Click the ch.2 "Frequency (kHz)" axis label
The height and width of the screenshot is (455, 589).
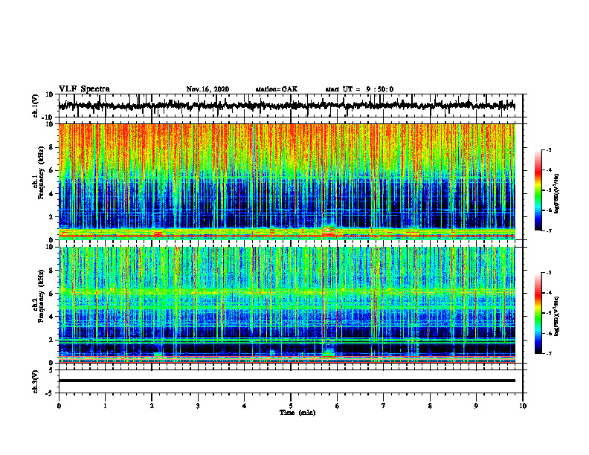(x=40, y=296)
